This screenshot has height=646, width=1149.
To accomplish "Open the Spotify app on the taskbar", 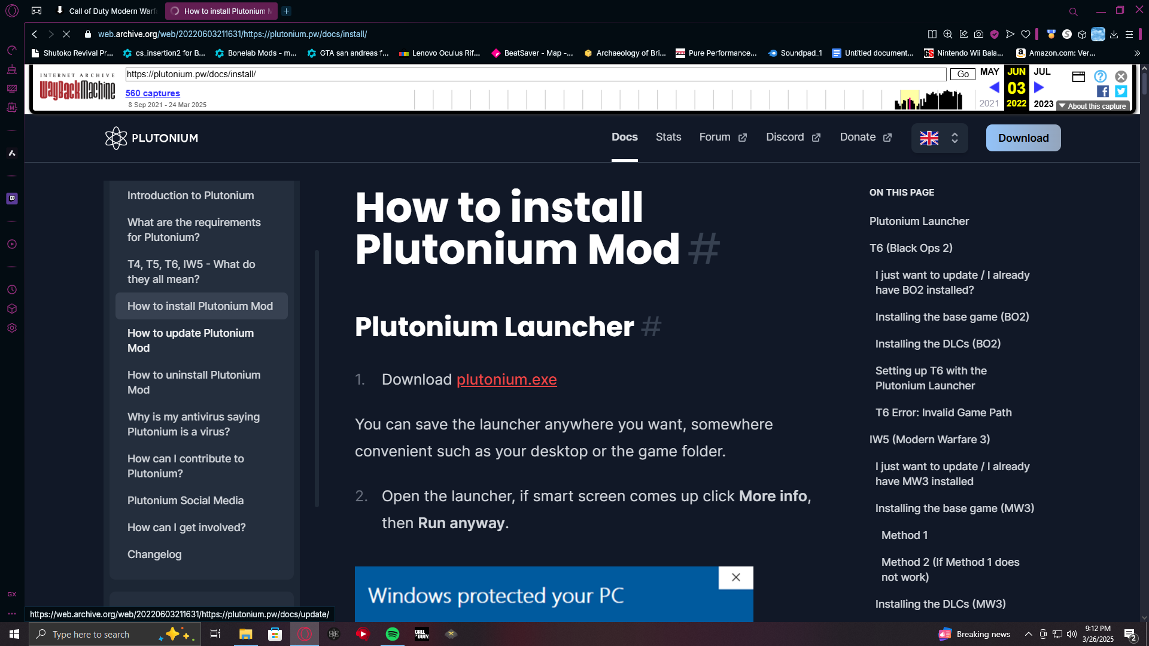I will [x=393, y=634].
